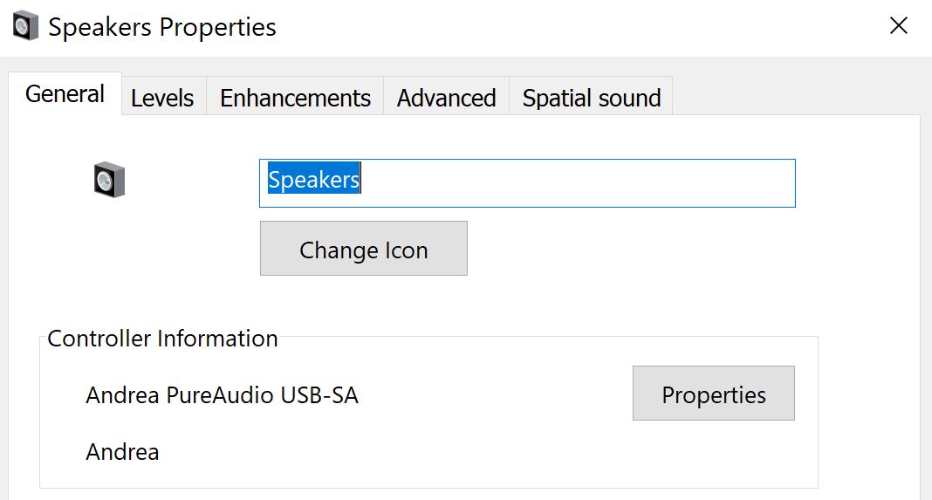Click the highlighted Speakers text

coord(313,180)
